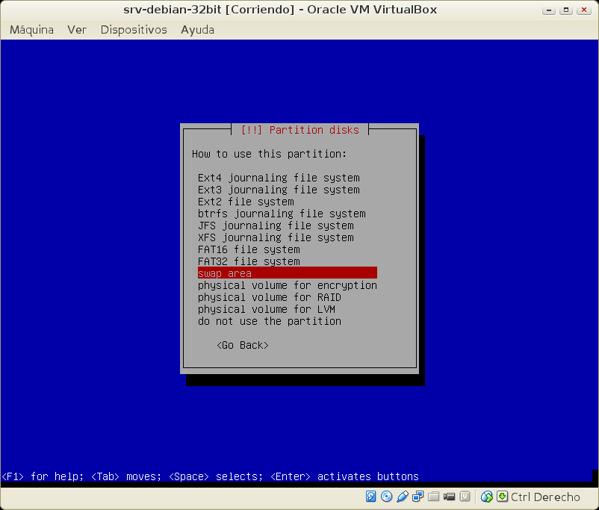This screenshot has height=510, width=599.
Task: Click the video capture status icon
Action: pos(449,497)
